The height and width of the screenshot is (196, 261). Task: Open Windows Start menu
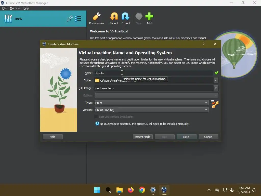click(97, 190)
